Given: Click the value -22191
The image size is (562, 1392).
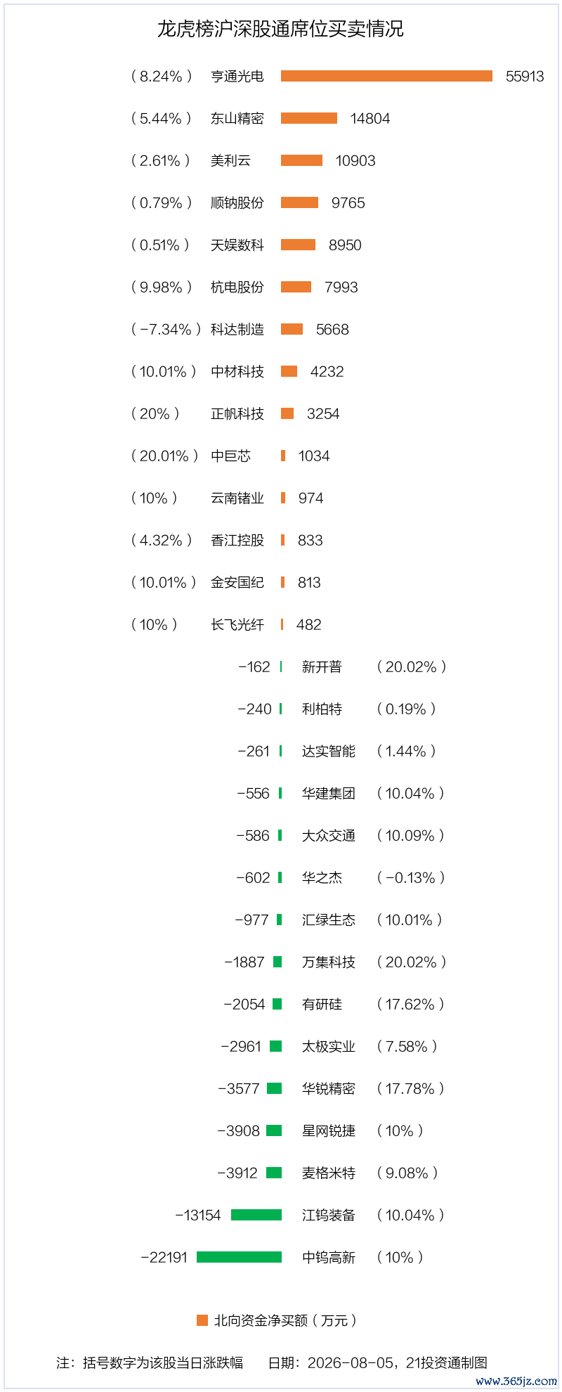Looking at the screenshot, I should [x=164, y=1257].
